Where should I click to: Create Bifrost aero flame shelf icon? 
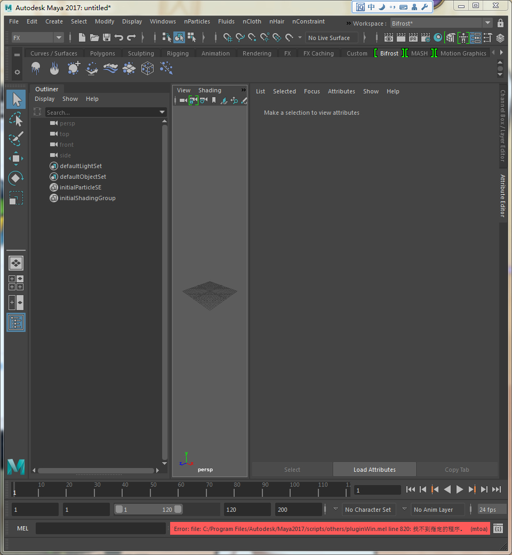(54, 68)
